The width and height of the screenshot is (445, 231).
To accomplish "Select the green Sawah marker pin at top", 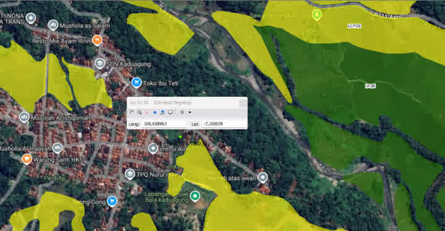I will pos(317,14).
